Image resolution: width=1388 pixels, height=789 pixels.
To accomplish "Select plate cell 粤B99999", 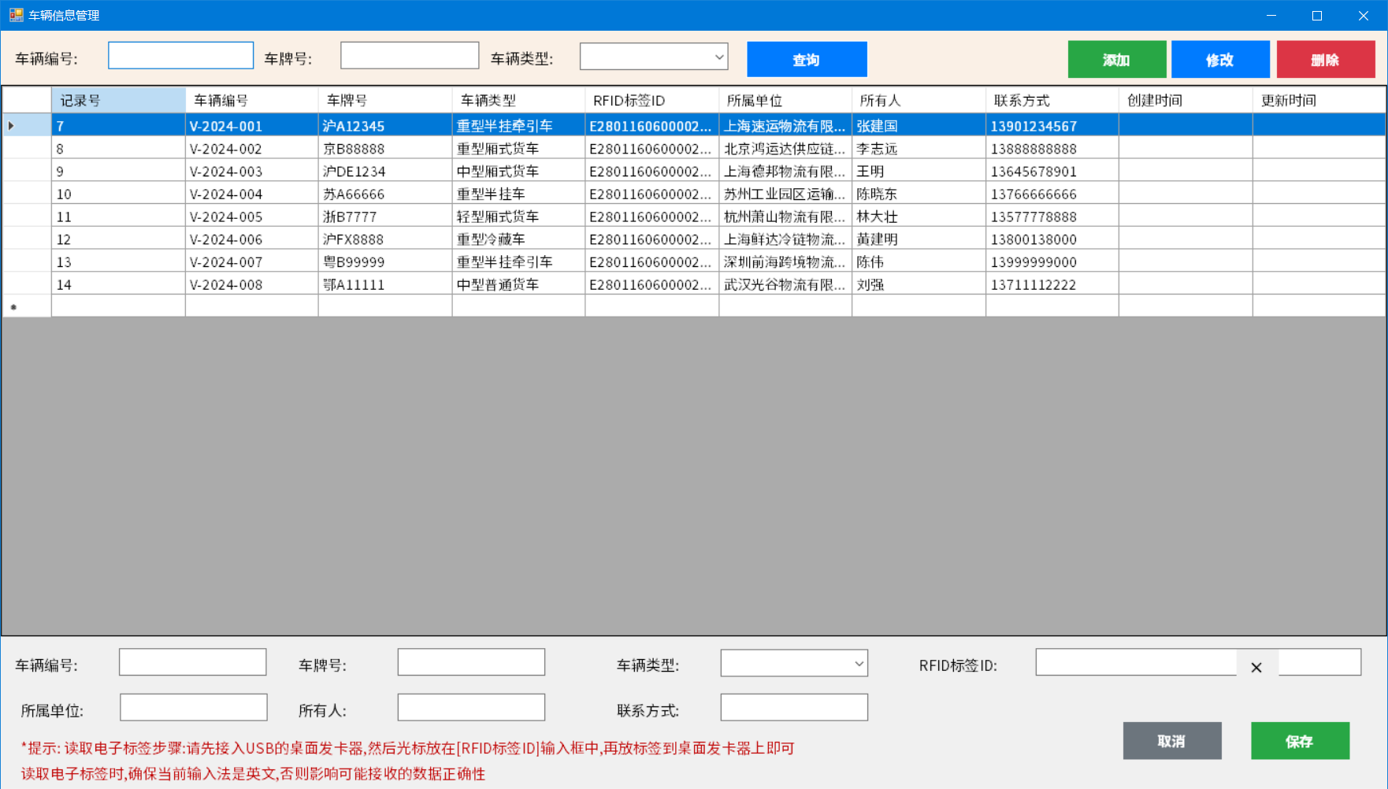I will (385, 262).
